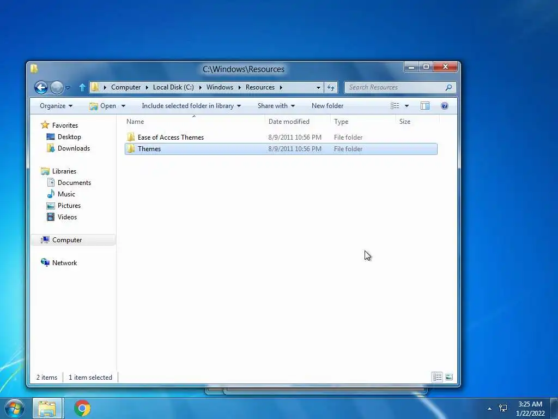This screenshot has width=558, height=419.
Task: Click Ease of Access Themes File folder type
Action: pos(348,137)
